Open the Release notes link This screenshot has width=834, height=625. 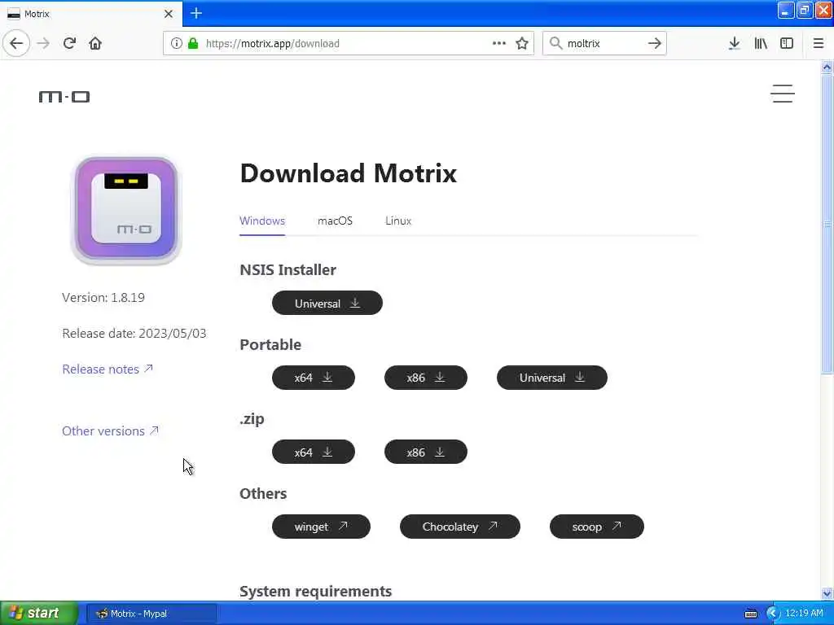[x=108, y=369]
